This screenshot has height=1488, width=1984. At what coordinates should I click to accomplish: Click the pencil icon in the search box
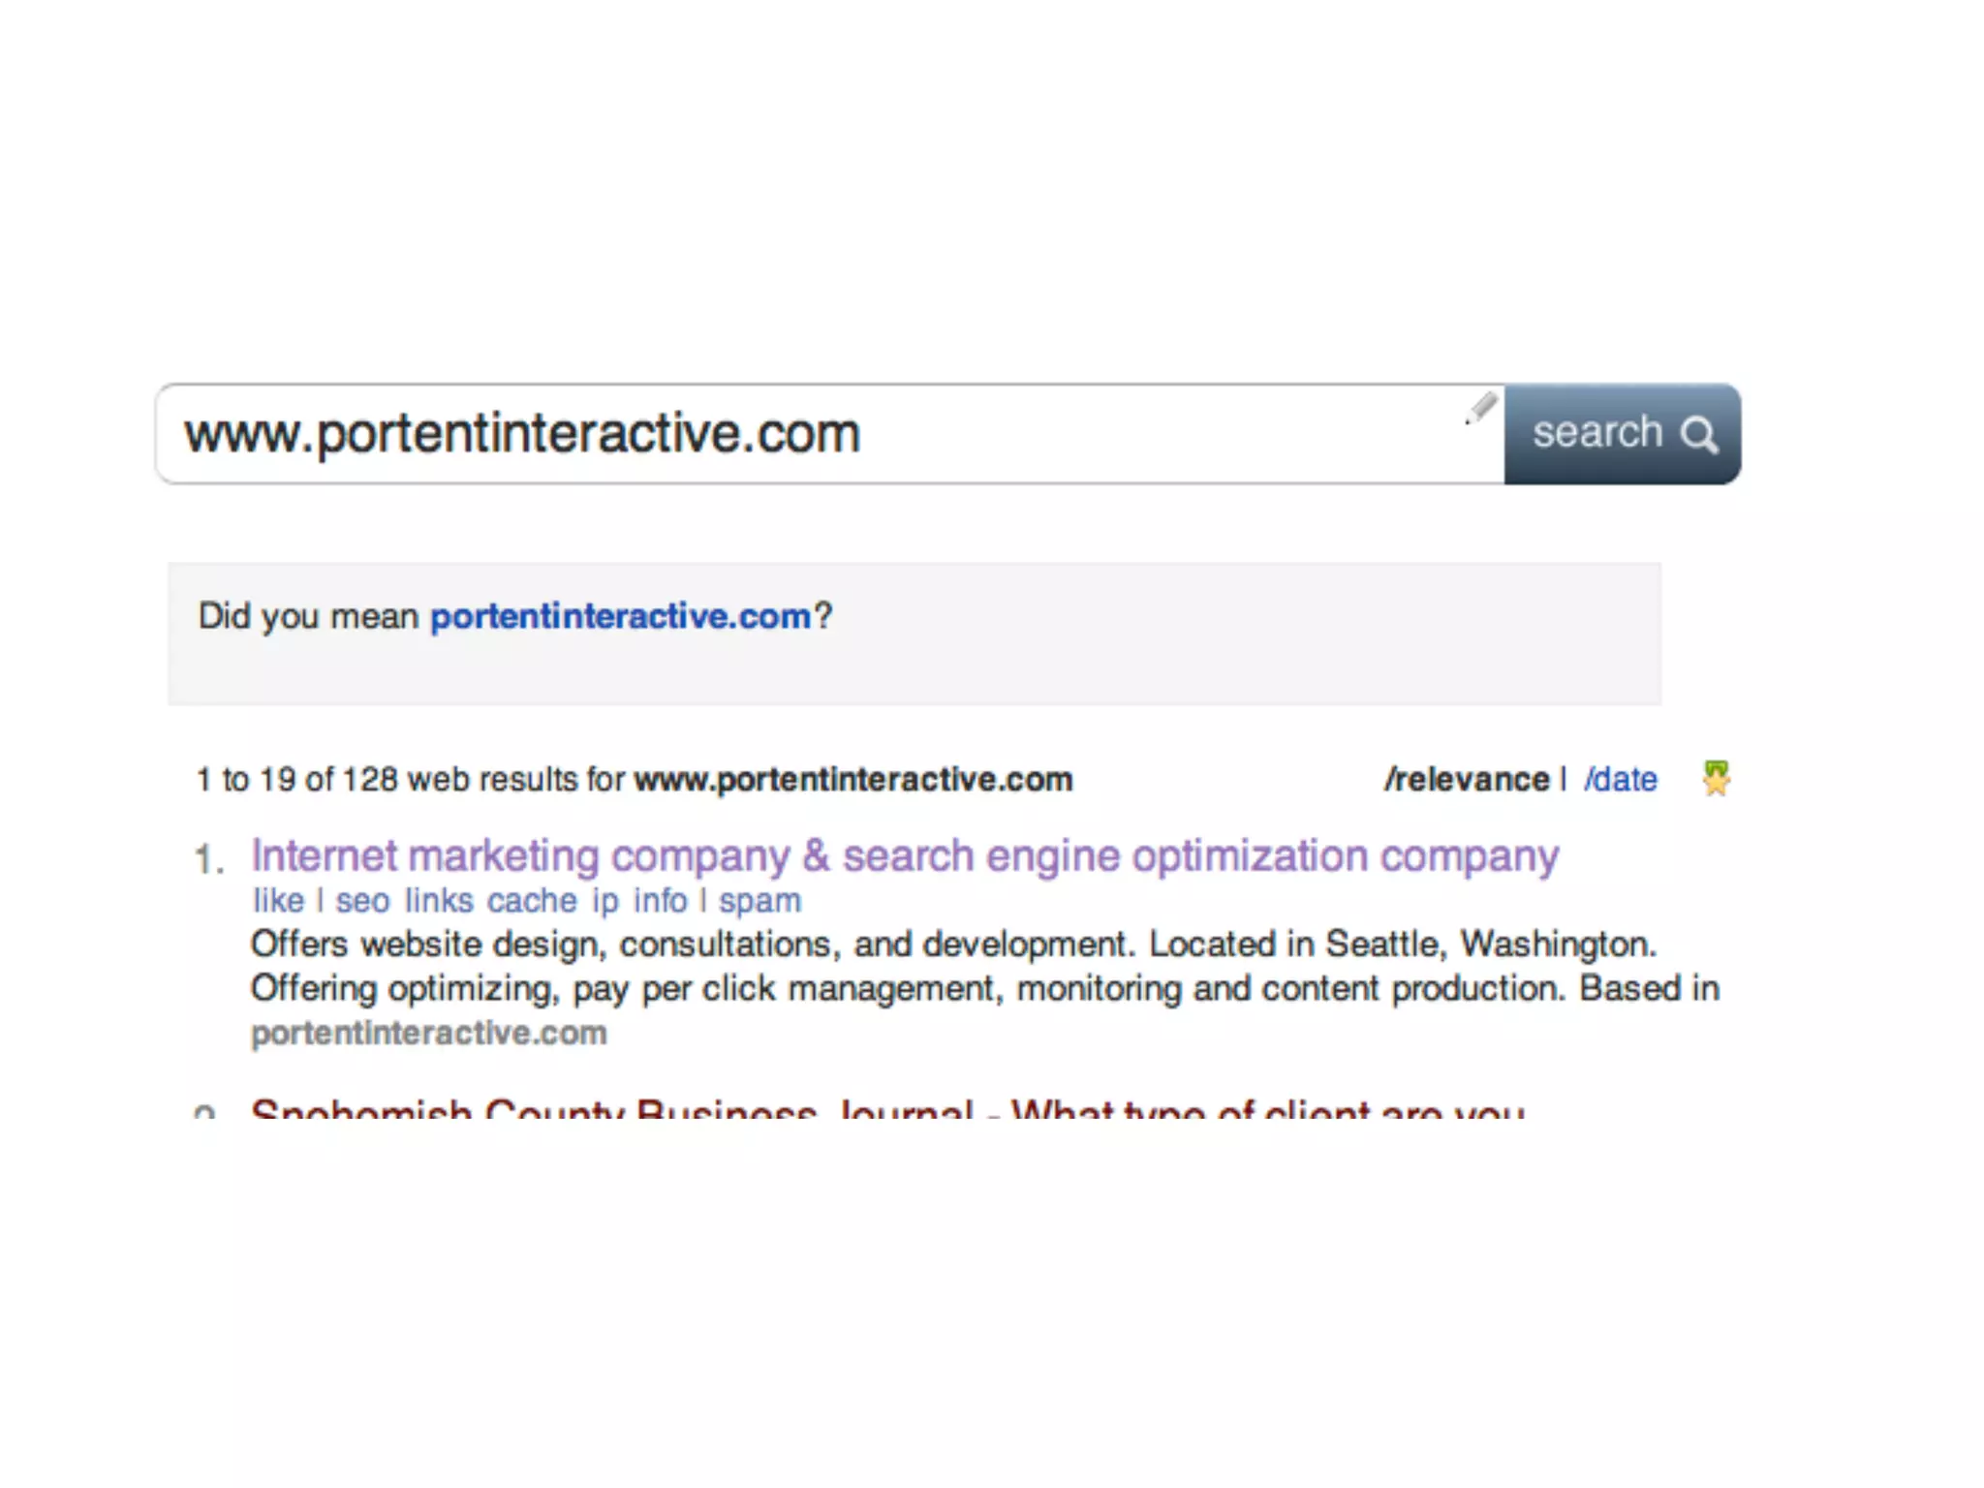pyautogui.click(x=1480, y=408)
